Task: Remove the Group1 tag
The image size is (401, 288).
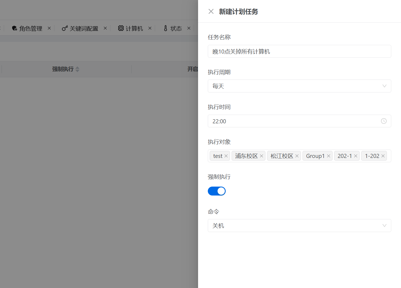Action: click(328, 156)
